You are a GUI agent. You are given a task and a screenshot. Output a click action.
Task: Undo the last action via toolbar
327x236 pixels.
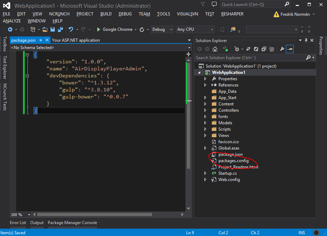coord(71,29)
